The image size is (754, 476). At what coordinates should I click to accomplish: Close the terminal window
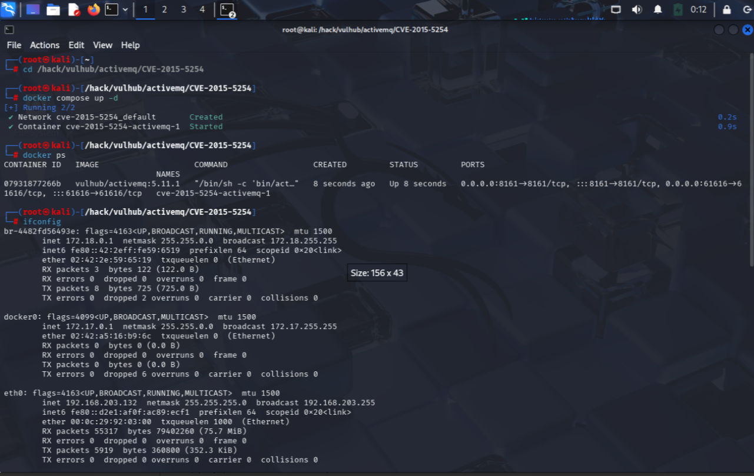tap(748, 30)
